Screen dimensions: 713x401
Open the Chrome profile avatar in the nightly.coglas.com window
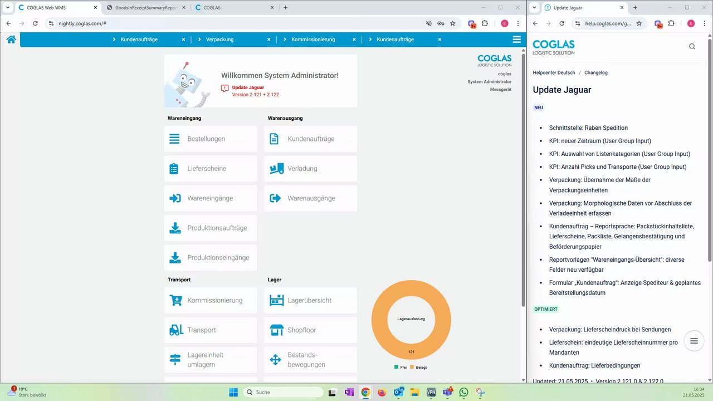505,23
